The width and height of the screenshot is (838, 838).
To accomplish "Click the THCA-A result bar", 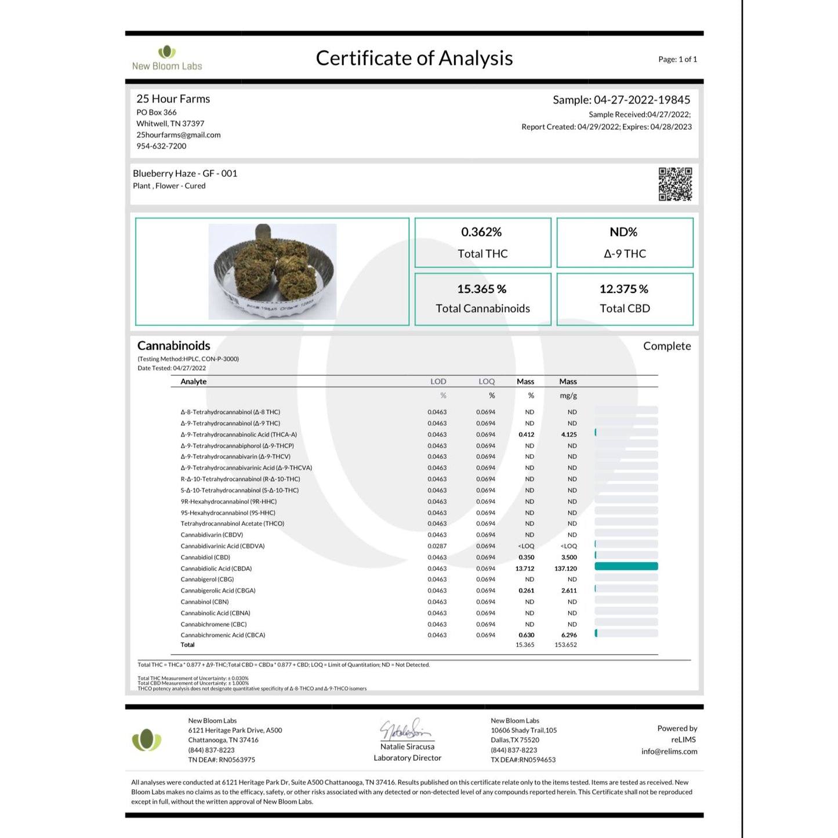I will 626,433.
